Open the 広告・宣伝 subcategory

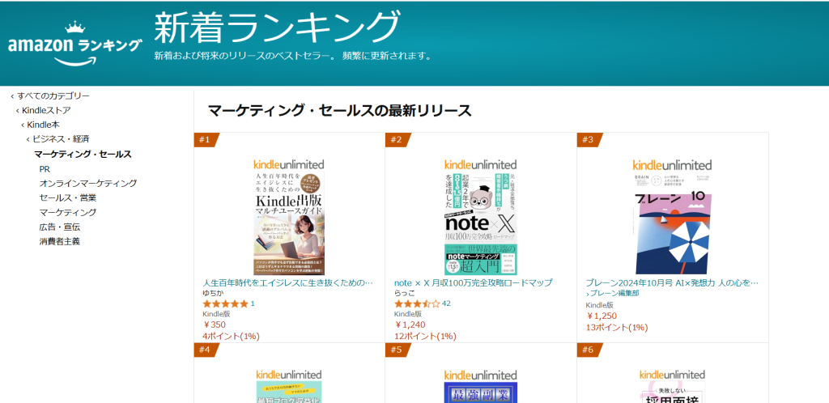[x=59, y=227]
